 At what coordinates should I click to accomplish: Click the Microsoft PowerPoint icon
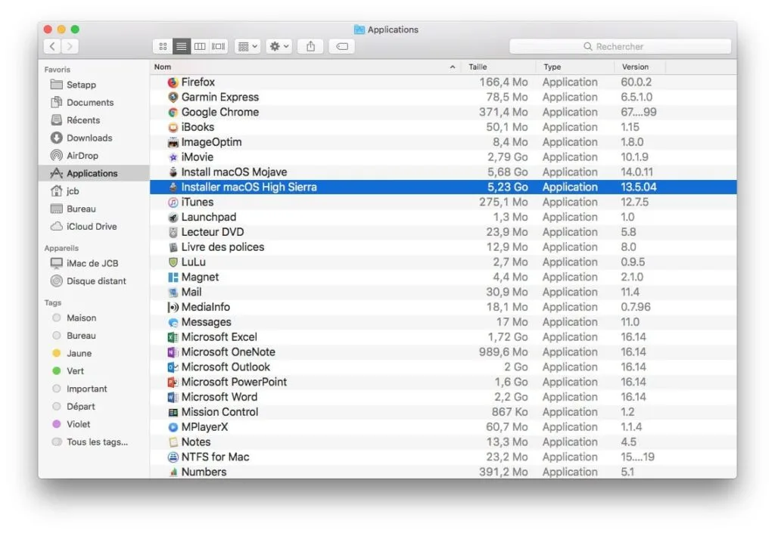pos(173,382)
